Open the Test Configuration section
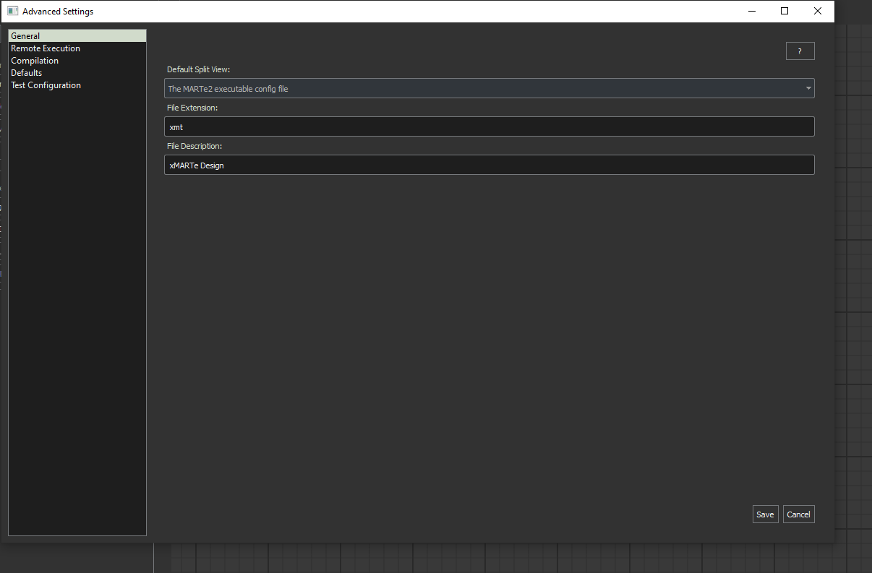 click(46, 85)
